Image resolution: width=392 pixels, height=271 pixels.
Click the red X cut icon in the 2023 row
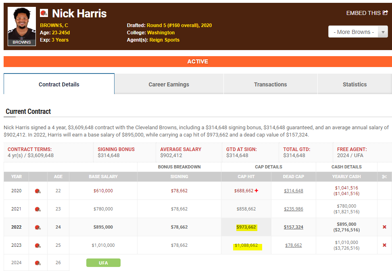pyautogui.click(x=384, y=245)
